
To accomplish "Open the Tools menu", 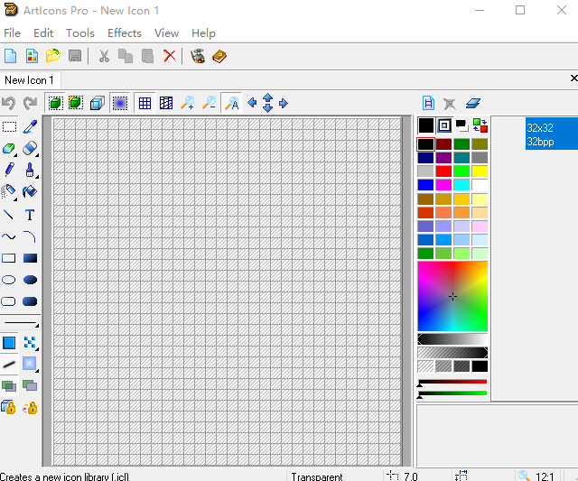I will (80, 33).
